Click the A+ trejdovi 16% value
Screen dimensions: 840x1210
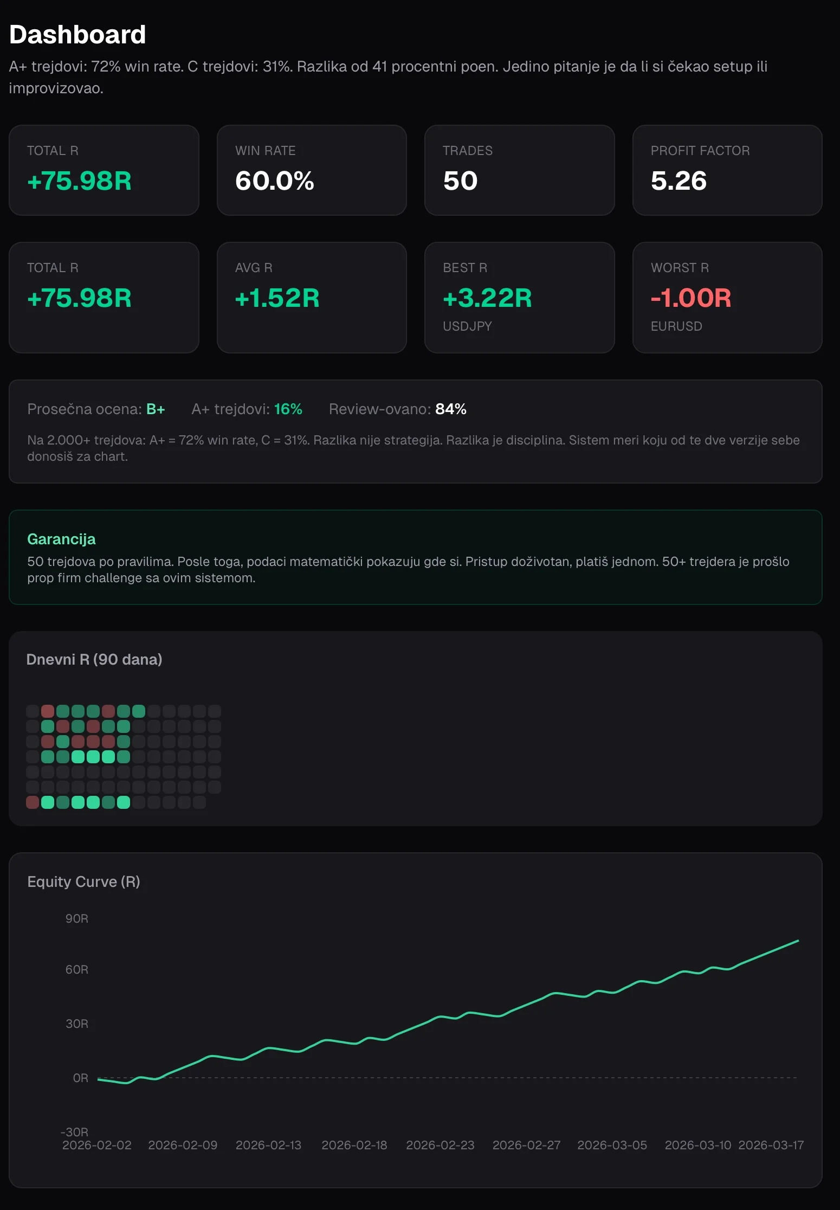(288, 409)
